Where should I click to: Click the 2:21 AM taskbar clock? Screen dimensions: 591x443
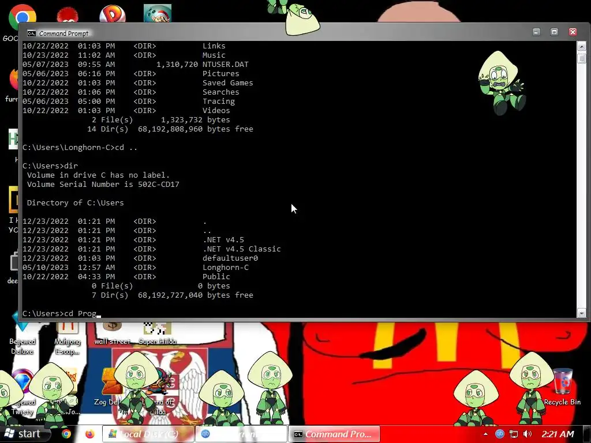[x=558, y=434]
